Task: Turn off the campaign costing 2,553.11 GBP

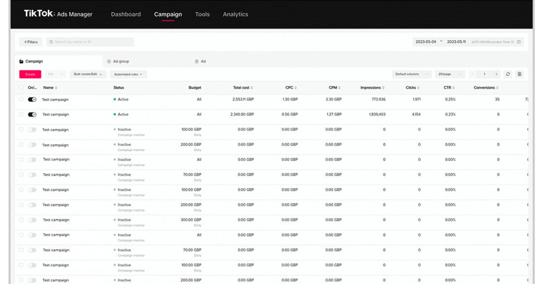Action: 32,100
